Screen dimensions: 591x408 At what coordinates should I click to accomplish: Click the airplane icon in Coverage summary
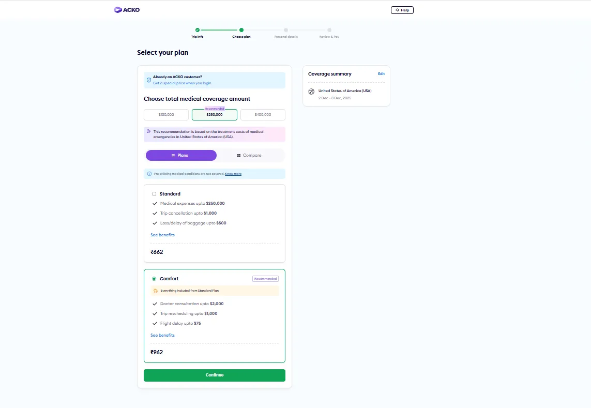coord(311,92)
